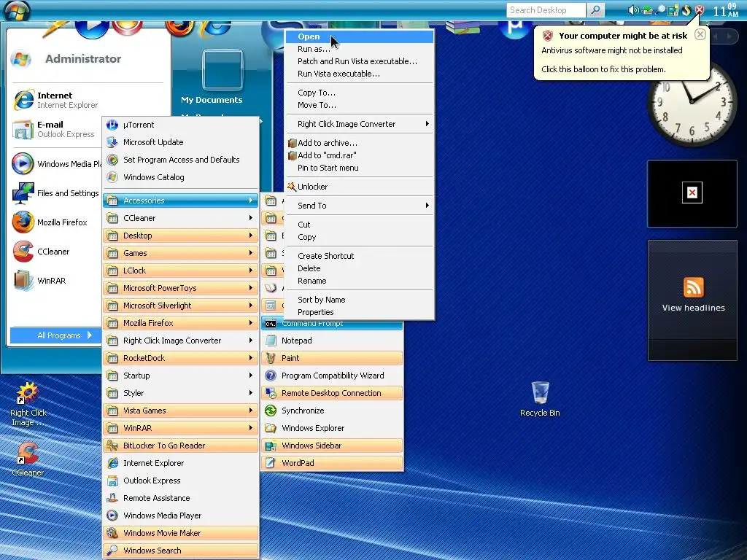Click the red security shield tray icon
This screenshot has width=747, height=560.
tap(700, 10)
